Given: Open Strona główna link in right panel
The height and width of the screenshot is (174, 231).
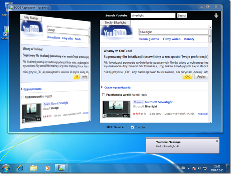Looking at the screenshot, I should (x=148, y=39).
